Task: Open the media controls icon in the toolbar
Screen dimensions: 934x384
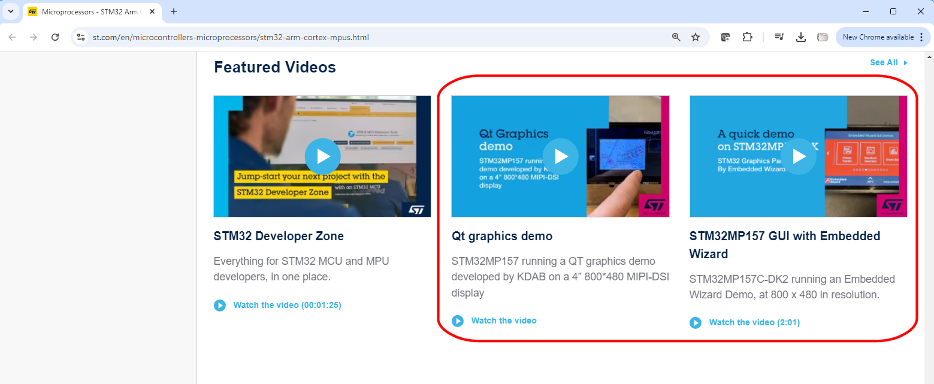Action: pos(779,37)
